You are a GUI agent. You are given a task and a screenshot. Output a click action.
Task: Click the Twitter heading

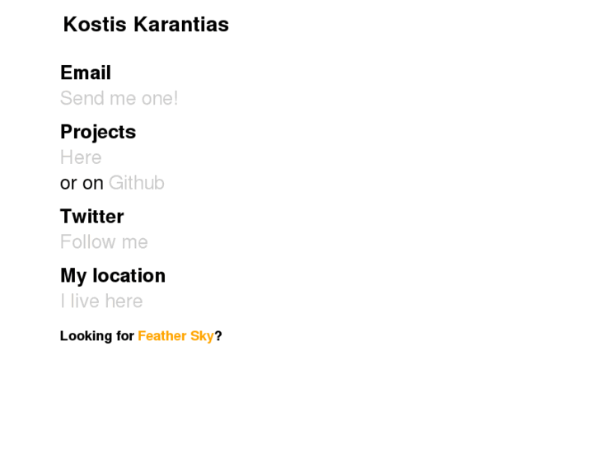tap(92, 217)
